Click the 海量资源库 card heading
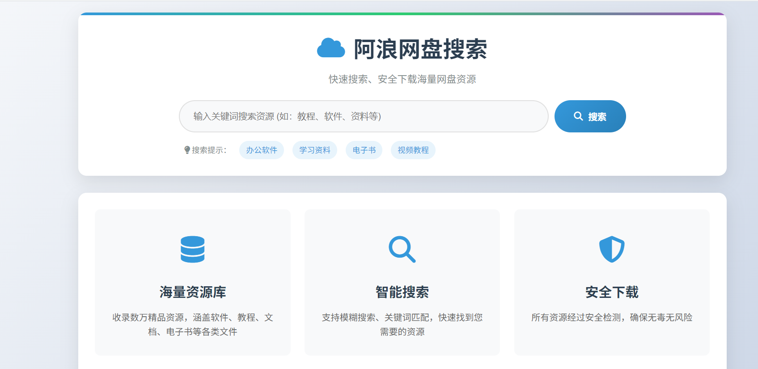The width and height of the screenshot is (758, 369). pyautogui.click(x=193, y=292)
